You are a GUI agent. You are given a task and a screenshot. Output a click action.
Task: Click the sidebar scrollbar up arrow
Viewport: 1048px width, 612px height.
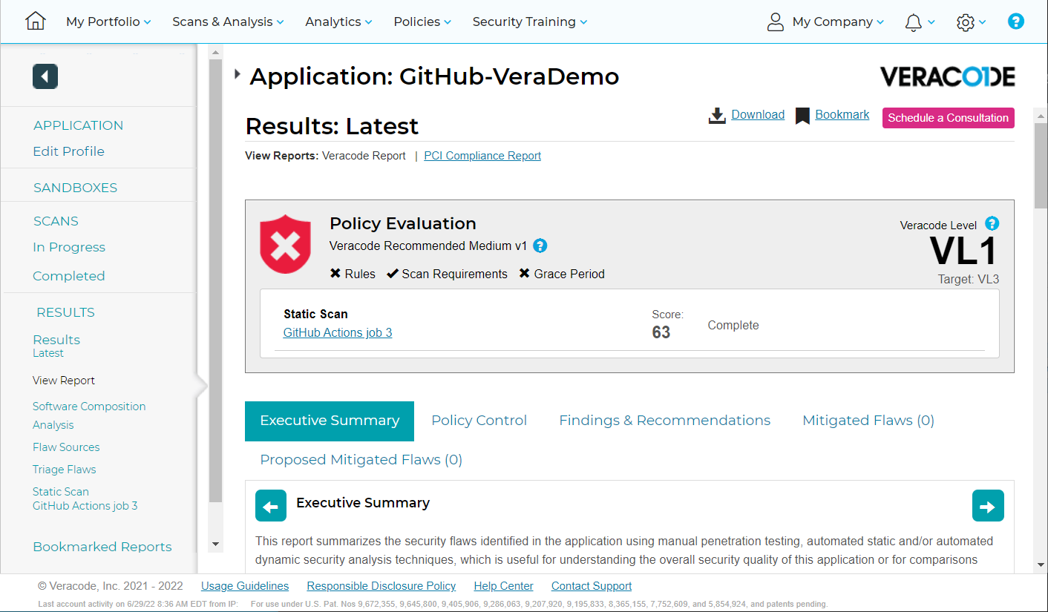(216, 53)
